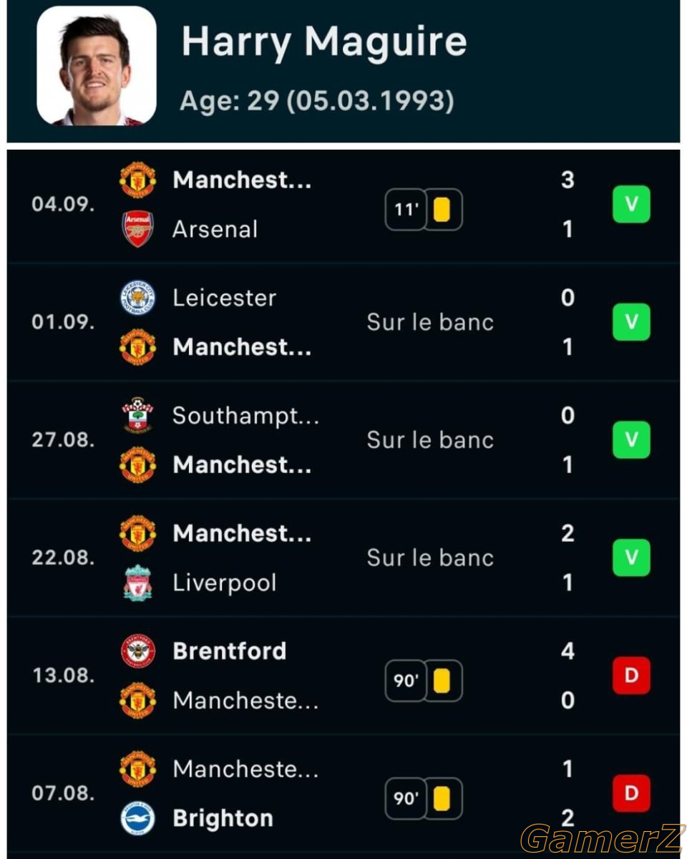
Task: Select the red D badge for the Brighton match
Action: [631, 793]
